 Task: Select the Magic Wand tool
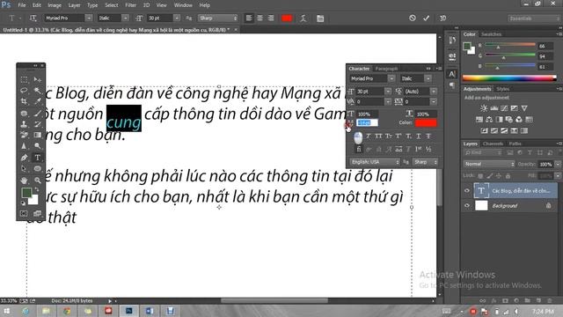[37, 90]
